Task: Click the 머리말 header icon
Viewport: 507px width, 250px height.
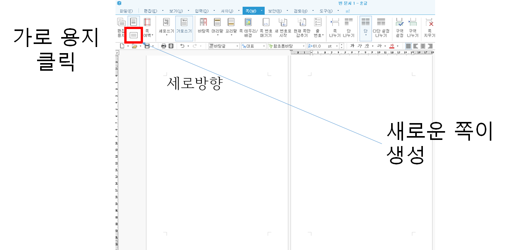Action: (x=218, y=22)
